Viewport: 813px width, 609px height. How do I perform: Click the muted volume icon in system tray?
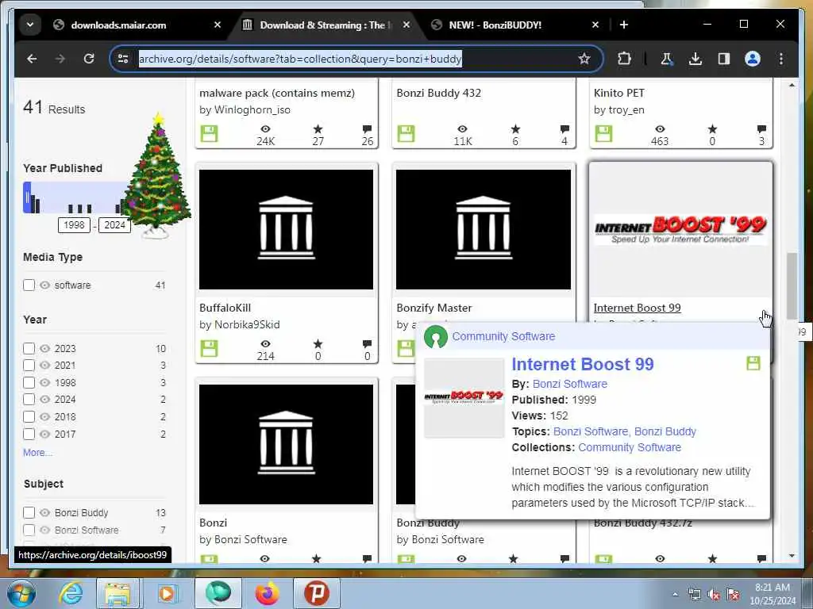click(x=714, y=595)
